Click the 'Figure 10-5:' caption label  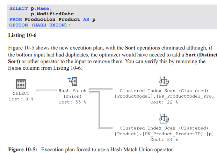[23, 150]
